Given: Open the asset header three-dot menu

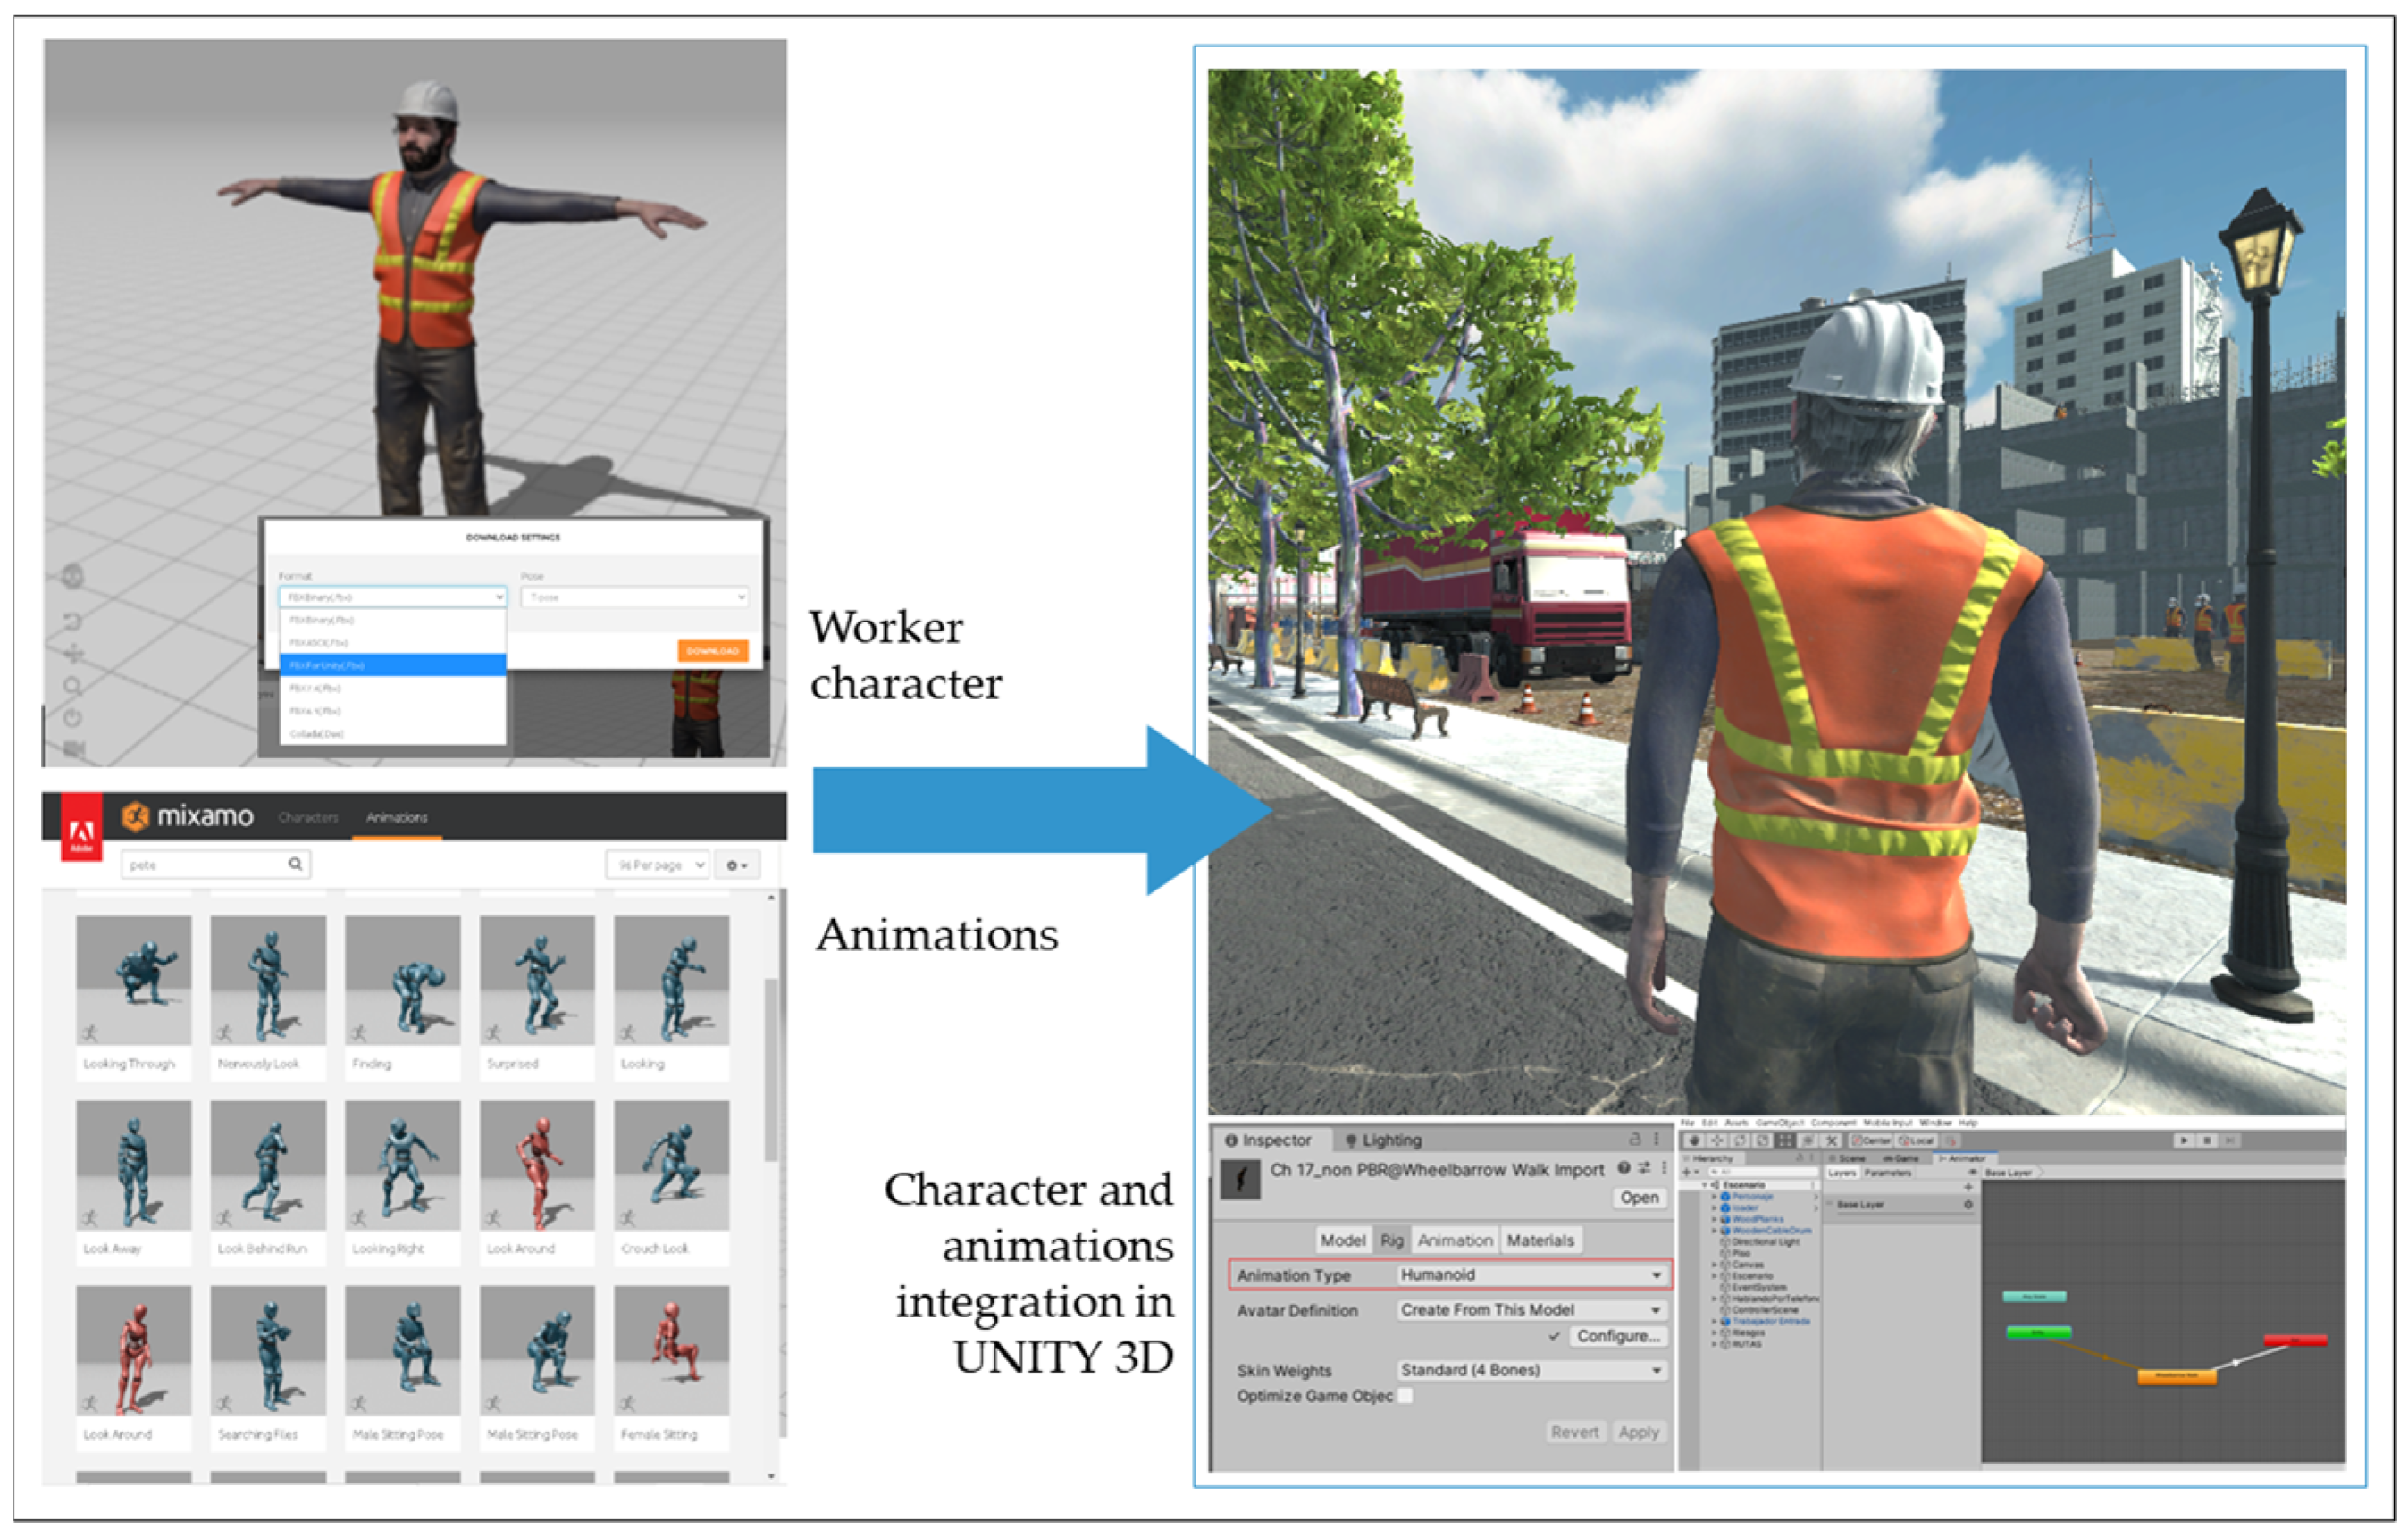Looking at the screenshot, I should point(1664,1167).
